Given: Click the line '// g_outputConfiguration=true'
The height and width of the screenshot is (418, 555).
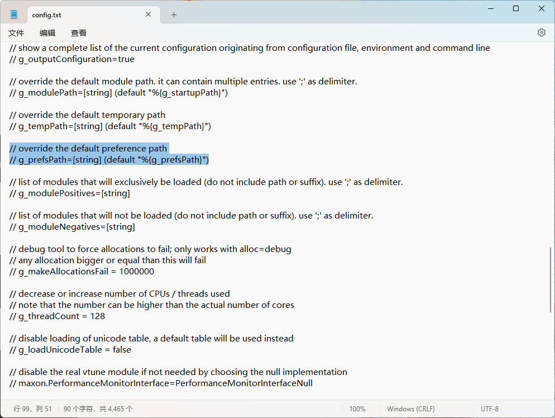Looking at the screenshot, I should pyautogui.click(x=72, y=59).
